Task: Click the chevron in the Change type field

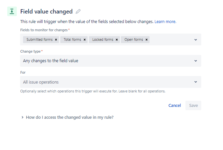Action: point(196,61)
